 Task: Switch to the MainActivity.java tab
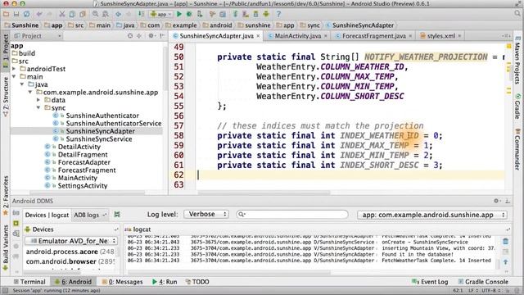tap(298, 36)
